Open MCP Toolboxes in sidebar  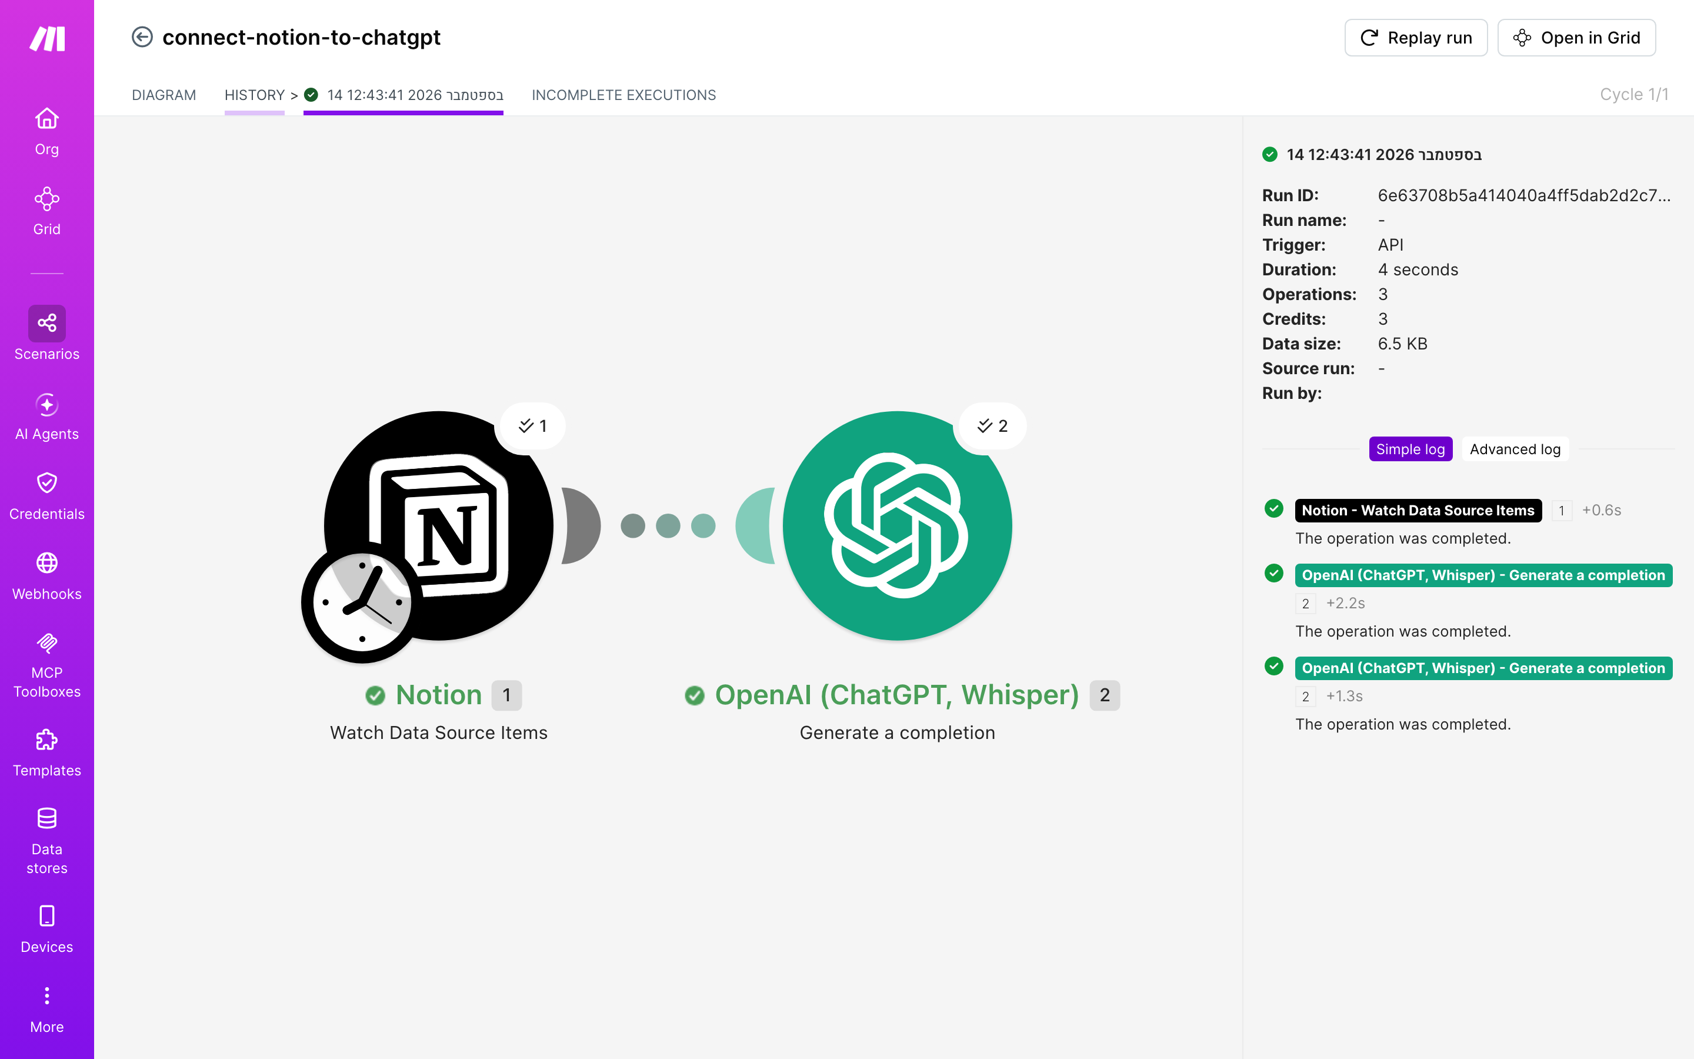pyautogui.click(x=47, y=665)
